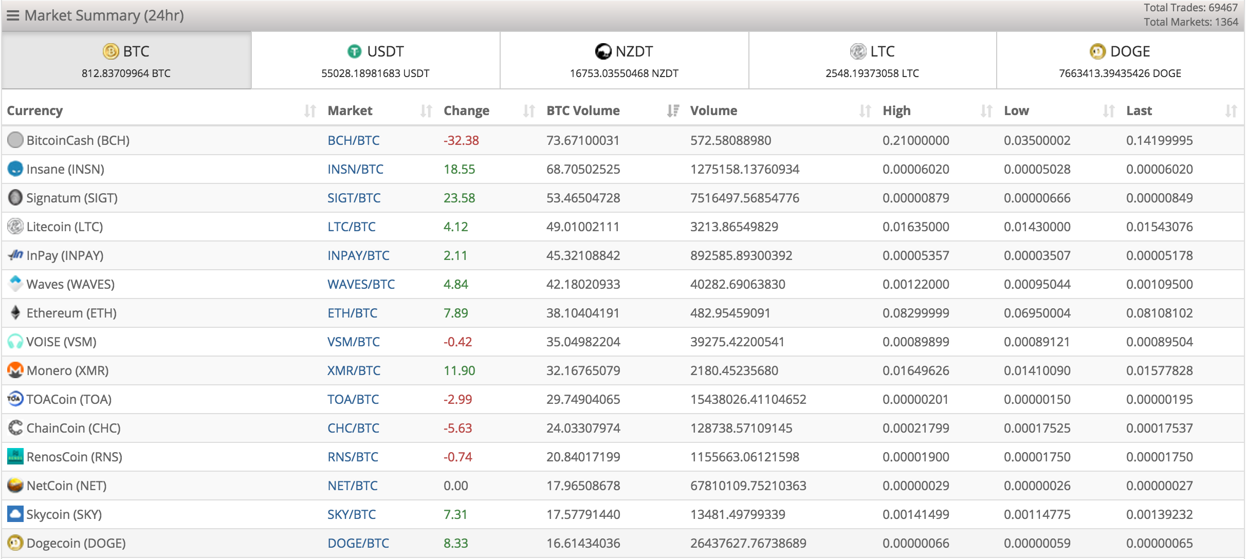
Task: Sort table by the Change column arrows
Action: click(529, 111)
